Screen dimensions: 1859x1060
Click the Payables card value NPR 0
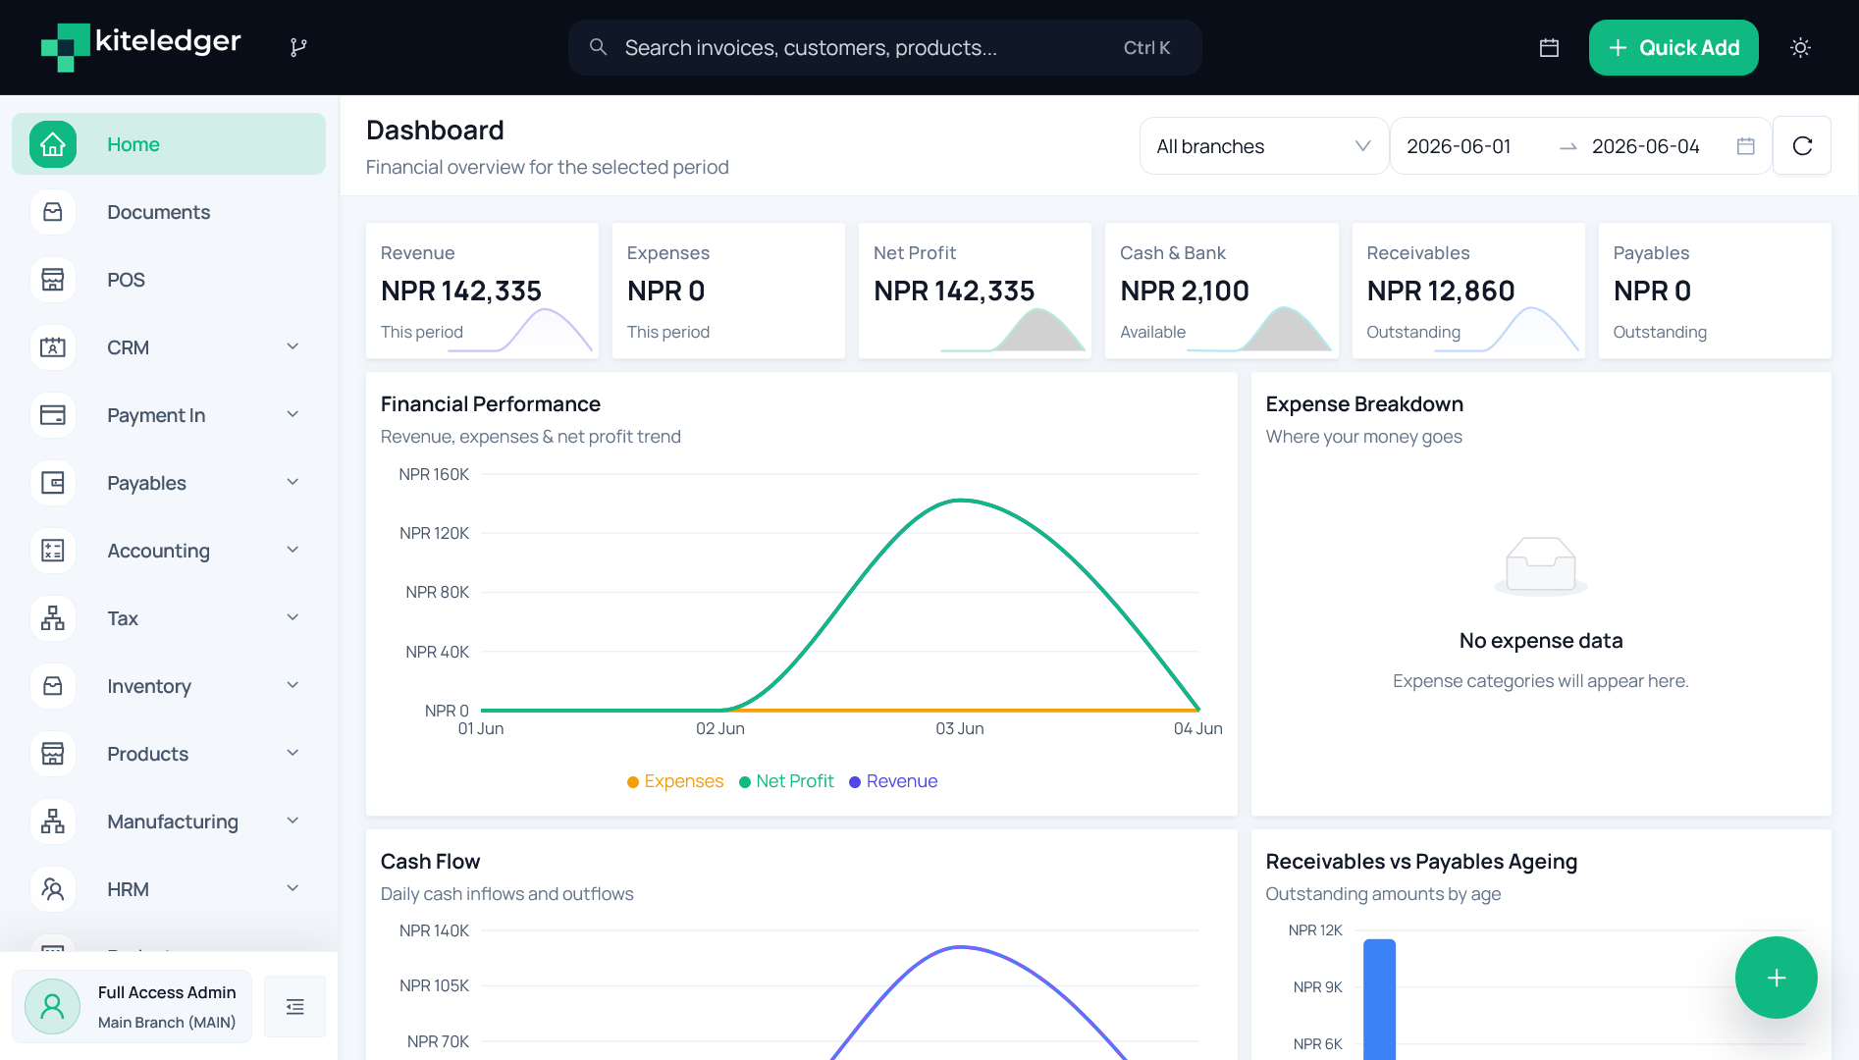[x=1652, y=291]
